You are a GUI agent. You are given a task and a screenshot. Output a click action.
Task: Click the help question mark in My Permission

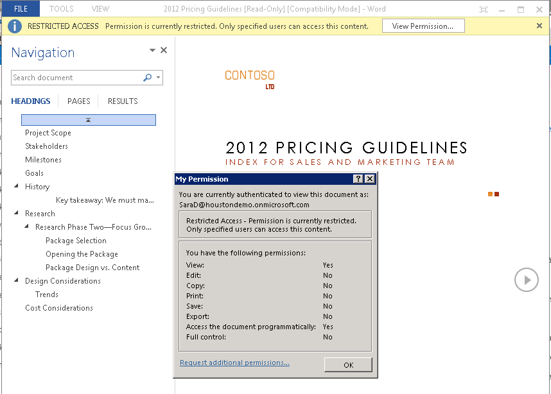(x=358, y=179)
